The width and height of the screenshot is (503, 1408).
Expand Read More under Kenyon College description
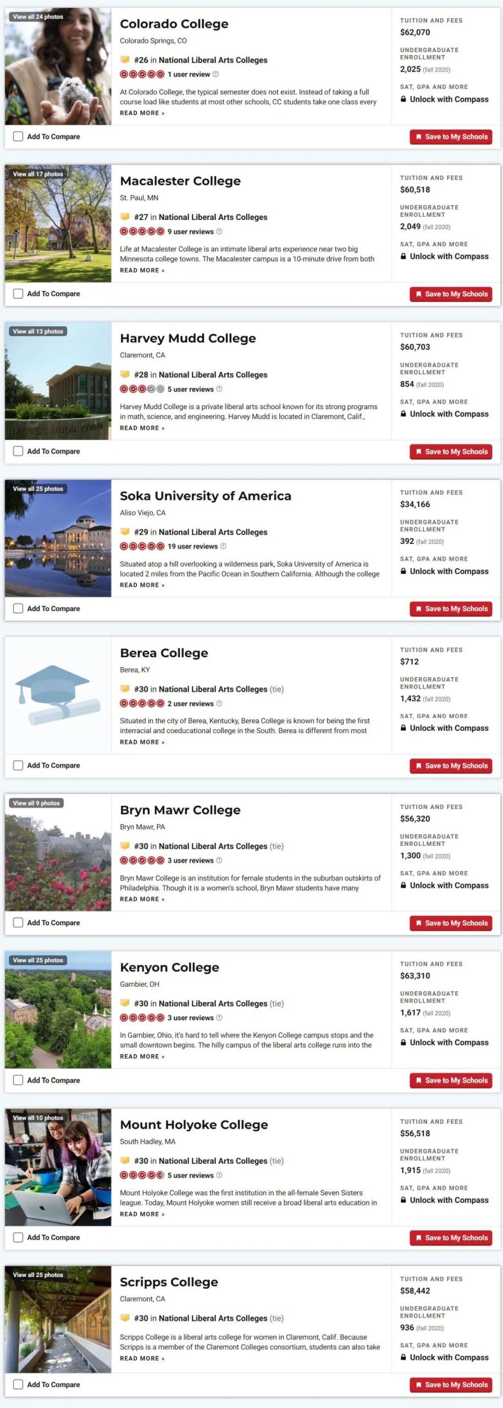pyautogui.click(x=142, y=1057)
